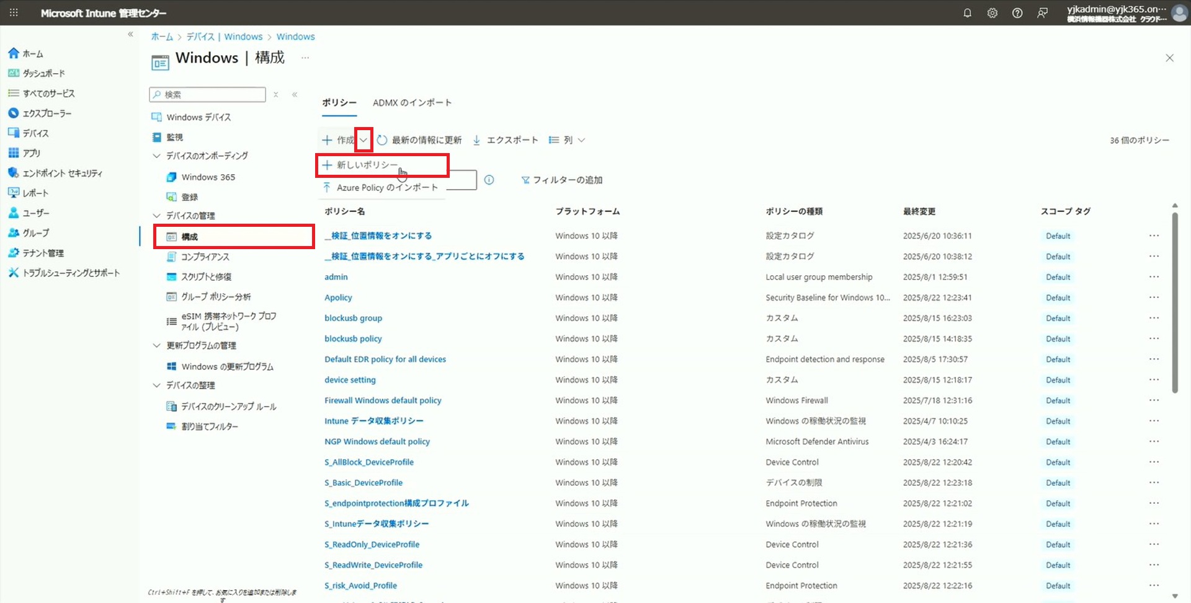Open Endpoint Security in left navigation
This screenshot has height=603, width=1191.
62,174
